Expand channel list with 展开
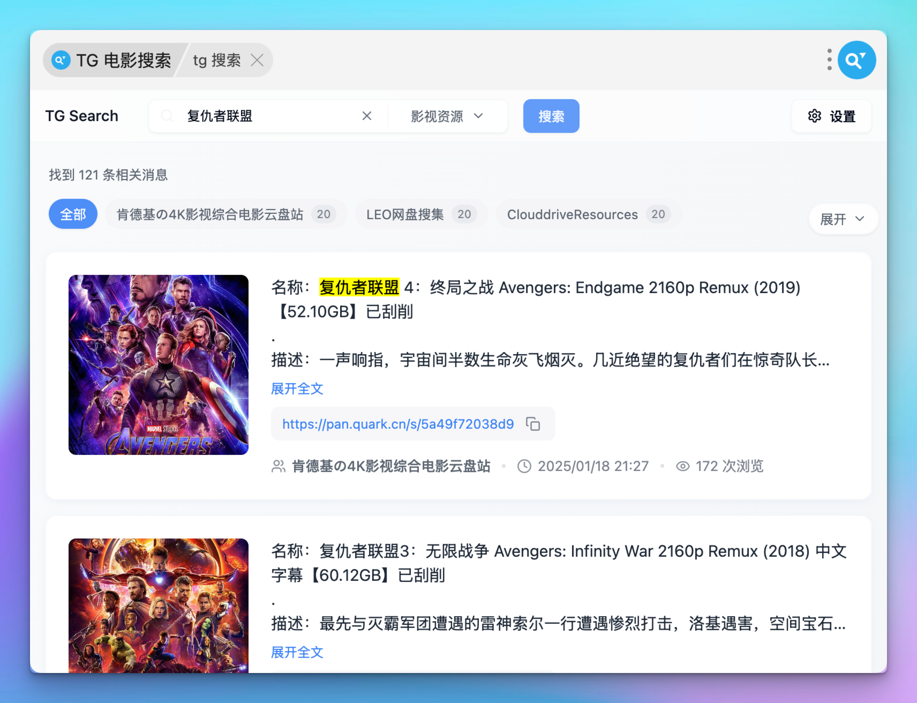Image resolution: width=917 pixels, height=703 pixels. pos(843,219)
